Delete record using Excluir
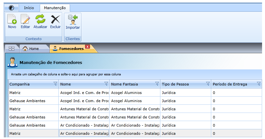The width and height of the screenshot is (265, 139). (x=55, y=22)
